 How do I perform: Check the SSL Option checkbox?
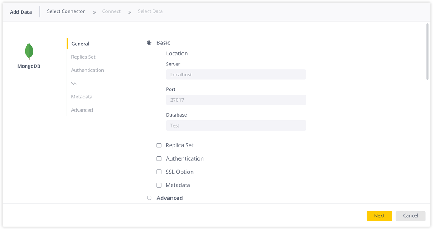(159, 172)
